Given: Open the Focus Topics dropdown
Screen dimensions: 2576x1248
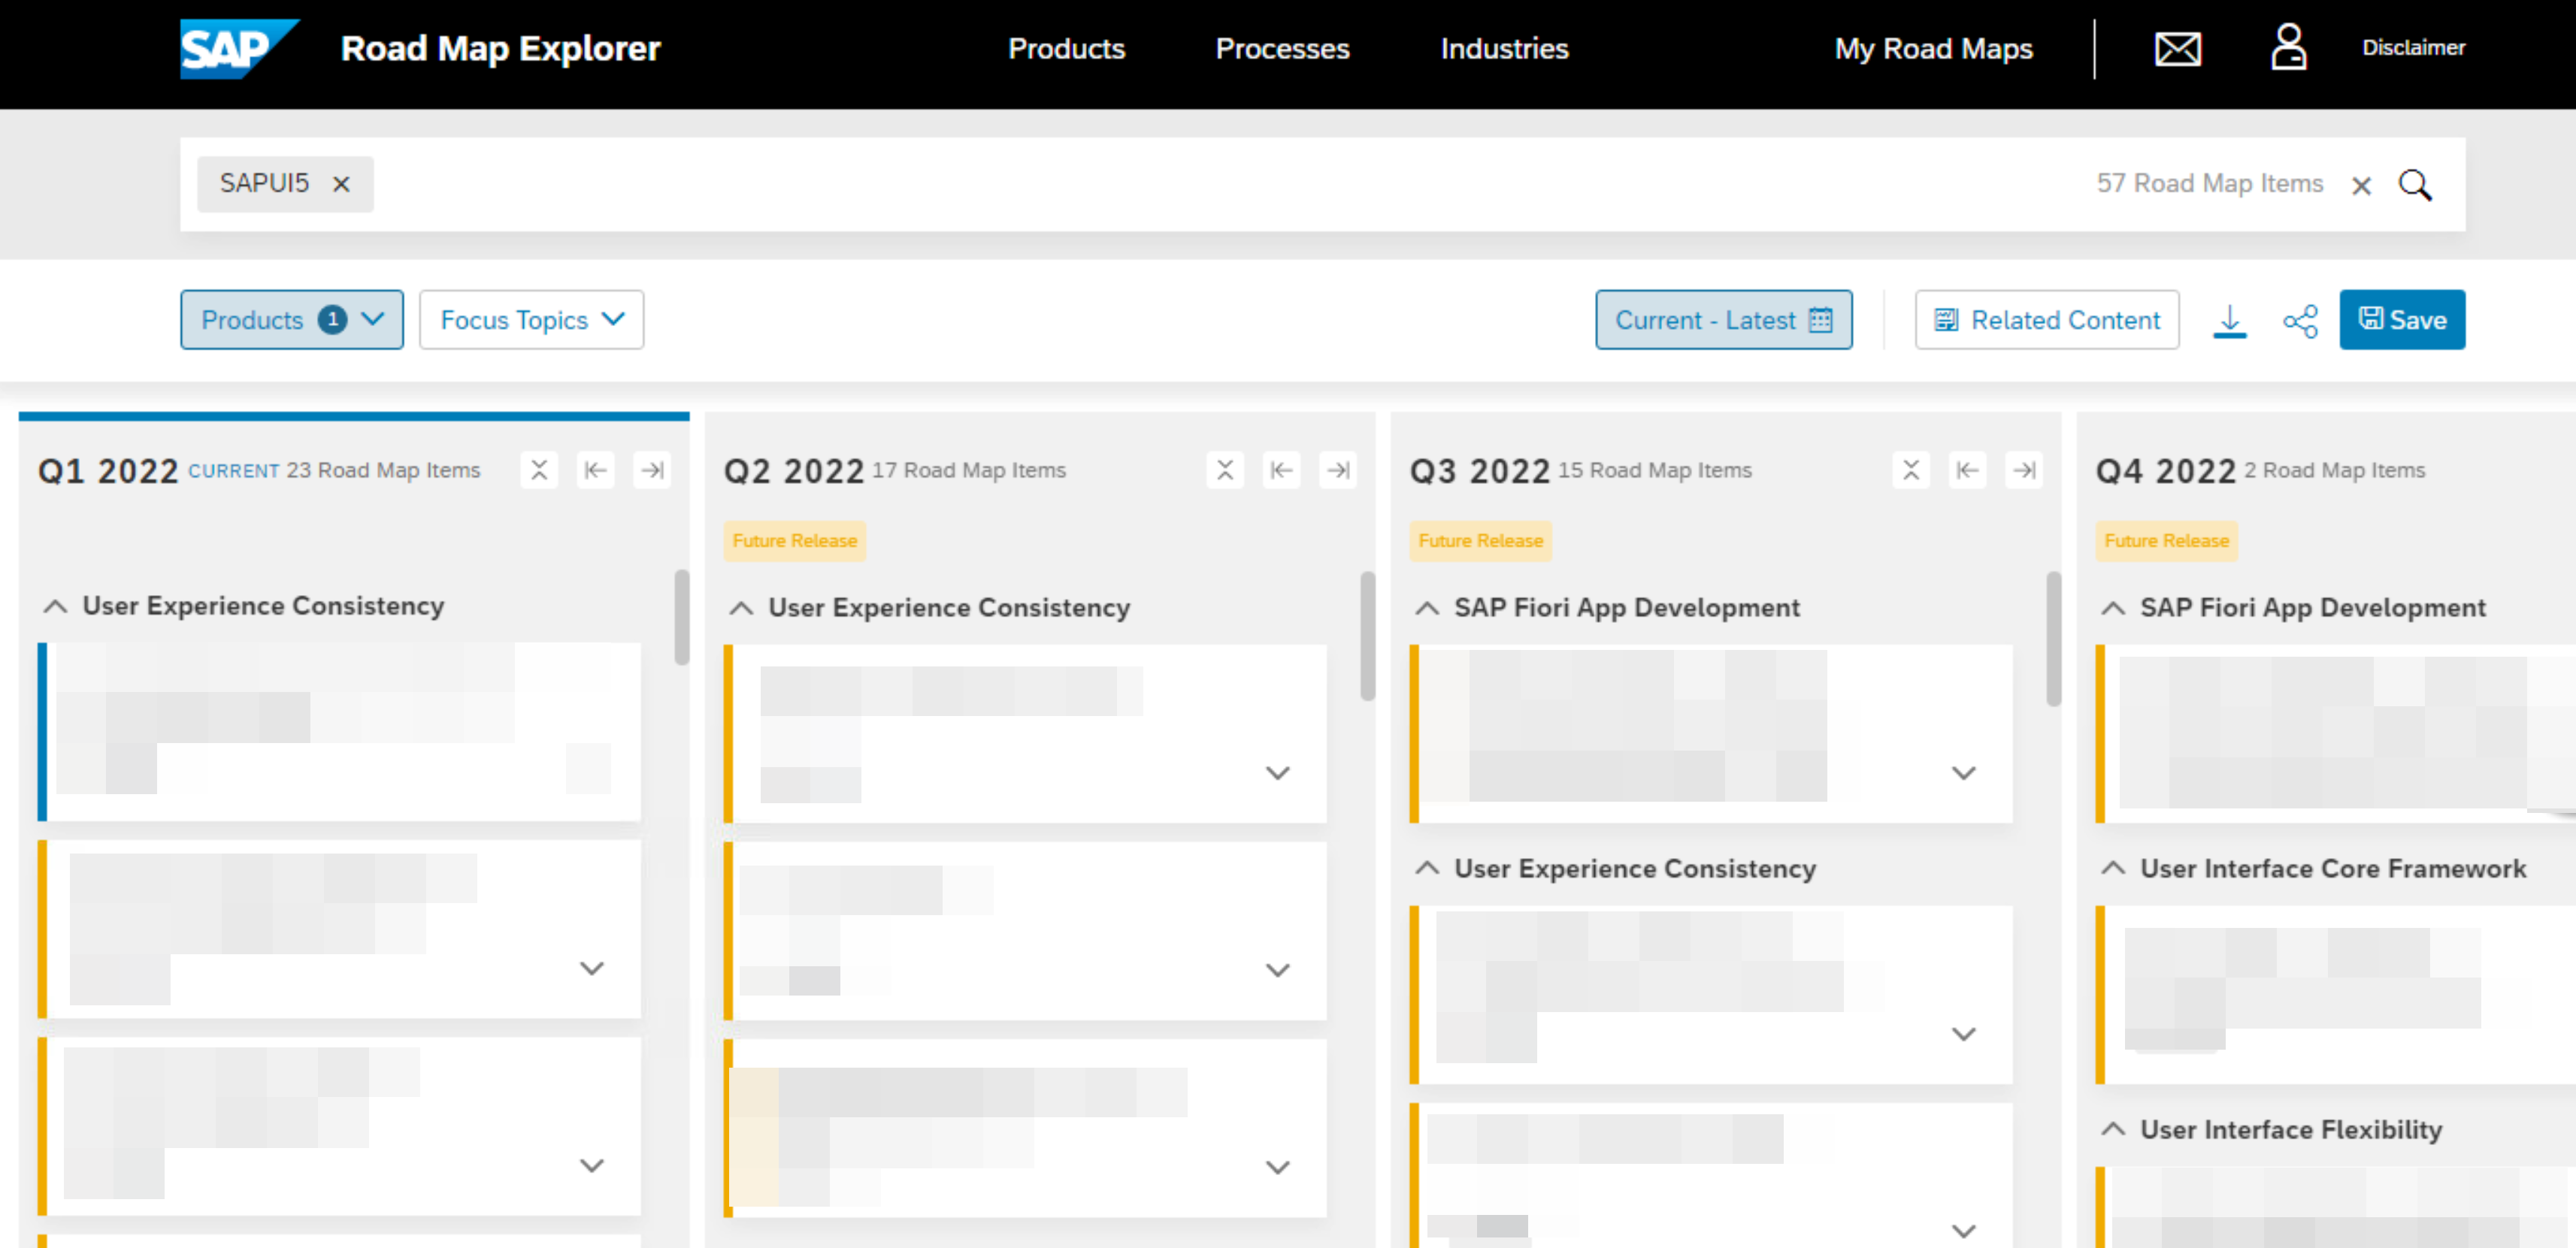Looking at the screenshot, I should pyautogui.click(x=531, y=321).
